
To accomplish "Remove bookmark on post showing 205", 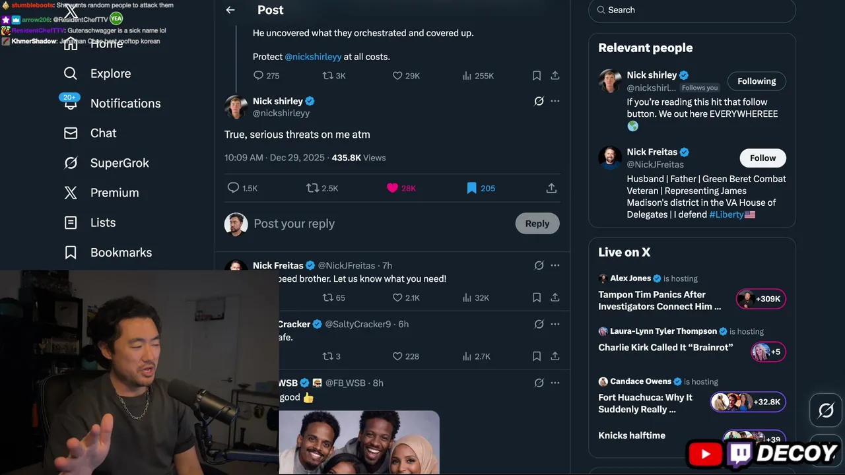I will (471, 188).
